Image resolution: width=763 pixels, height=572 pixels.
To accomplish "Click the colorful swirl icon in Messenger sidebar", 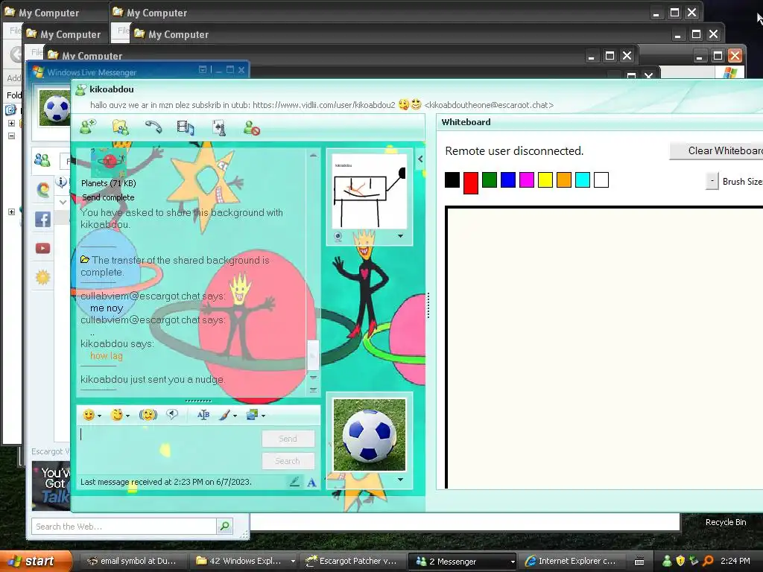I will [42, 190].
